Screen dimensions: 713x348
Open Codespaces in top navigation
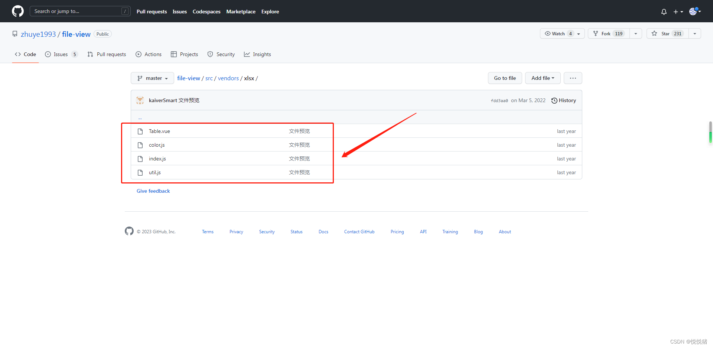coord(206,12)
